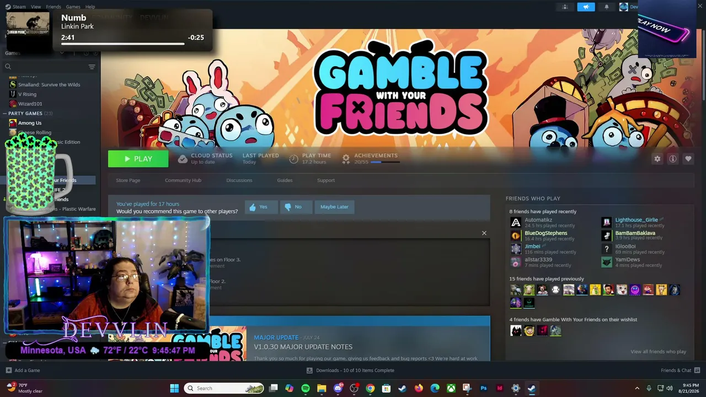Open Downloads status at bottom

(x=350, y=371)
